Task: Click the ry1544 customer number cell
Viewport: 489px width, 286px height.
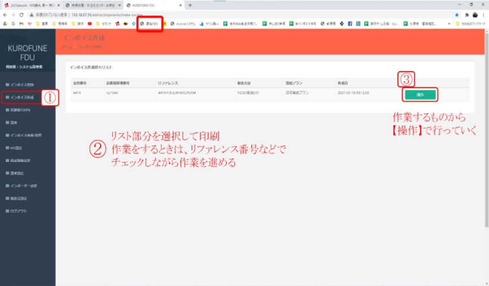Action: pos(112,93)
